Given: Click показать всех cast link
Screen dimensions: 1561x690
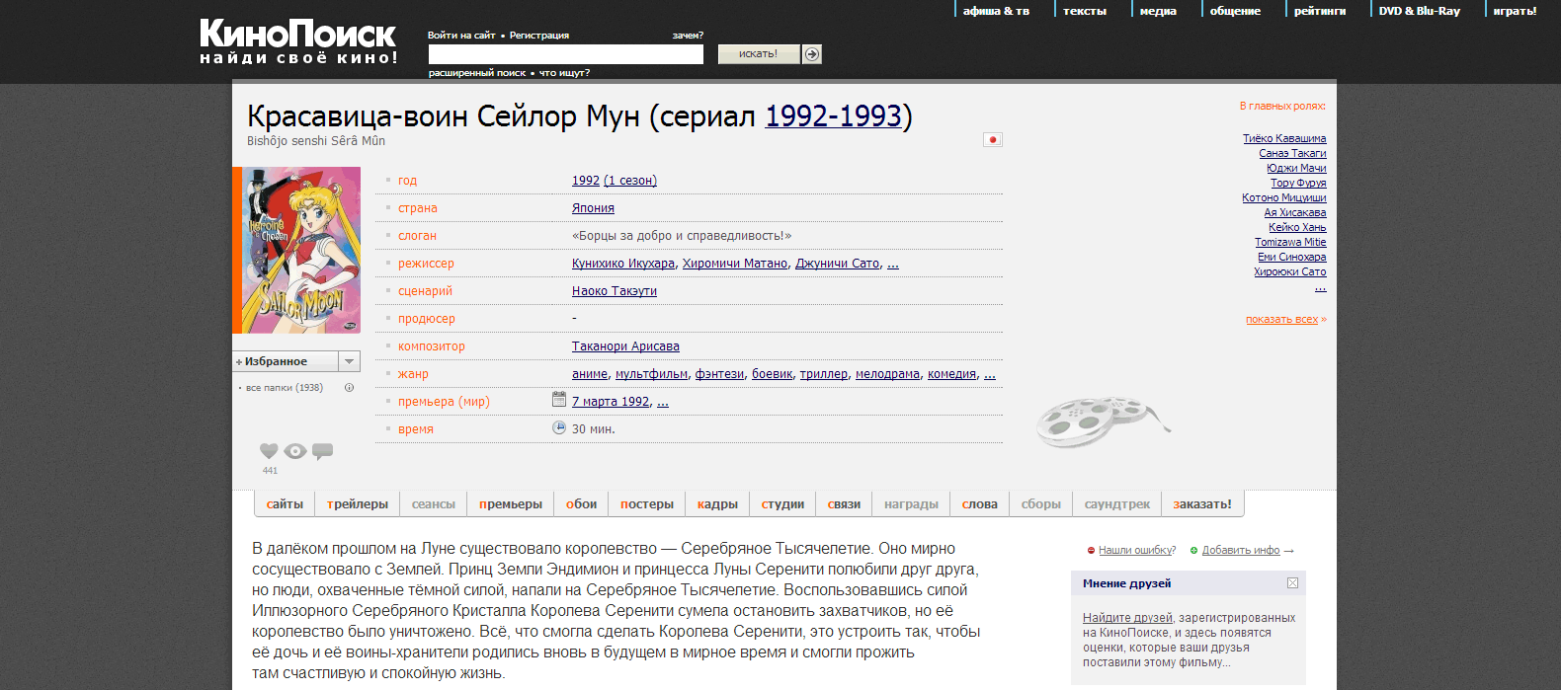Looking at the screenshot, I should tap(1281, 320).
